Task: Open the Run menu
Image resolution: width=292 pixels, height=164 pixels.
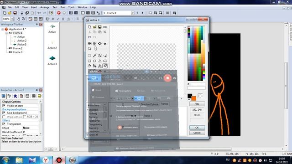Action: click(63, 7)
